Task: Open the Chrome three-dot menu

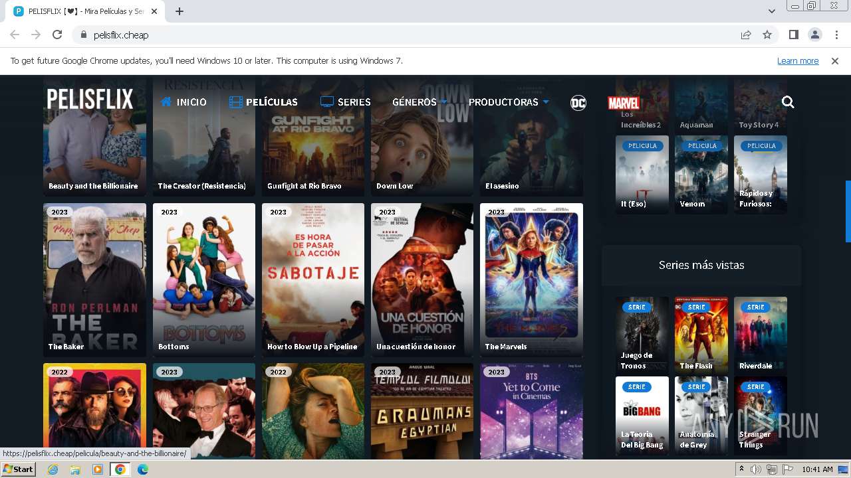Action: [x=836, y=35]
